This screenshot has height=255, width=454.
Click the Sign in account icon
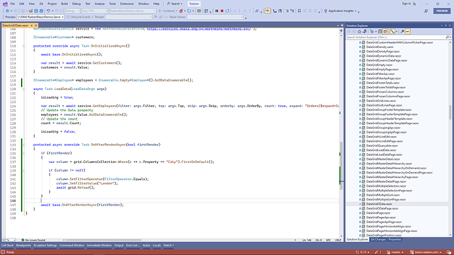(415, 4)
